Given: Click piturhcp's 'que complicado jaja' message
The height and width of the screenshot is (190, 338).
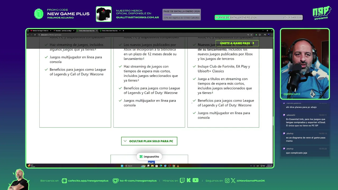Looking at the screenshot, I should point(305,151).
